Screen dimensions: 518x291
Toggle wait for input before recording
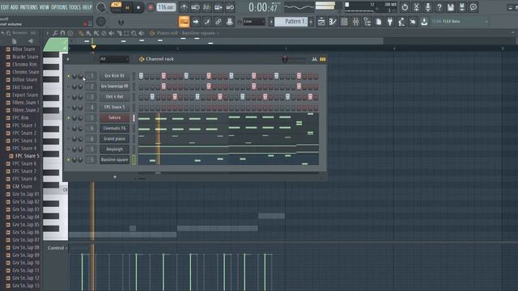pos(195,7)
